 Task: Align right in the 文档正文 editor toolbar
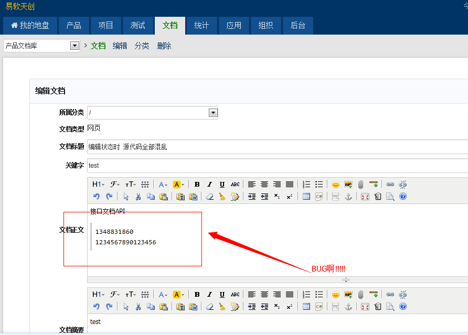276,185
